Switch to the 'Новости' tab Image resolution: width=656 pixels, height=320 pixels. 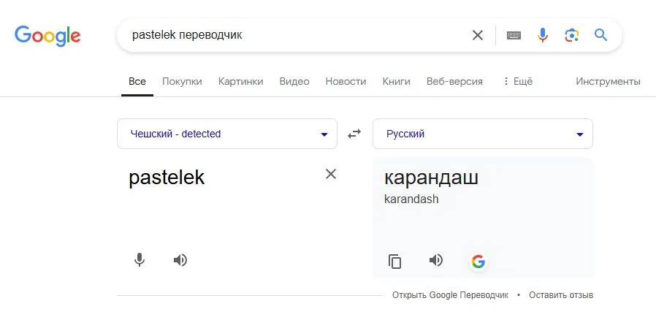tap(346, 81)
